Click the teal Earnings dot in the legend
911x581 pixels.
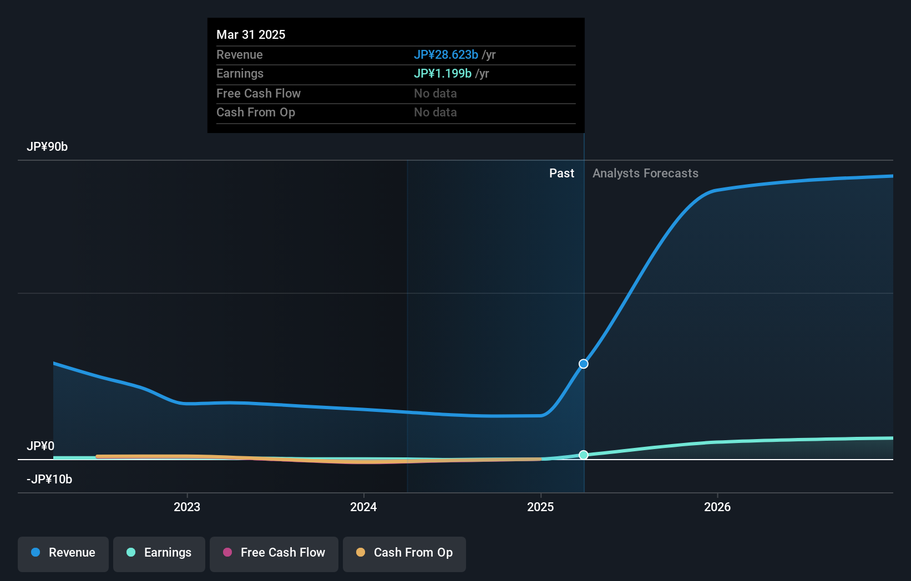[x=130, y=553]
